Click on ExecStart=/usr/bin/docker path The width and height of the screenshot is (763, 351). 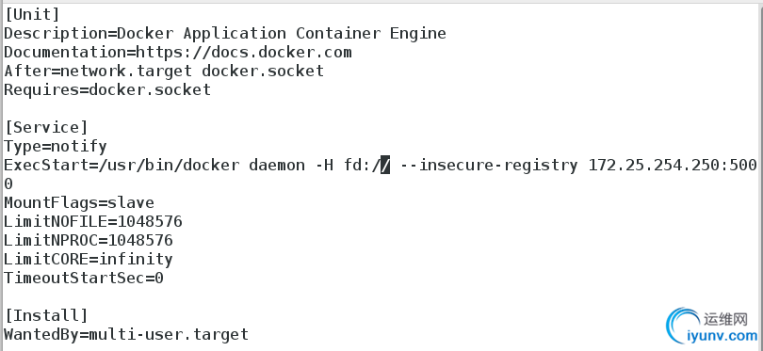[x=122, y=166]
